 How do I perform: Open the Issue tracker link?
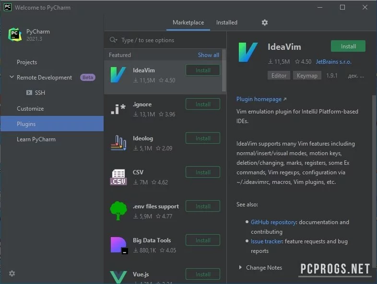pos(266,241)
